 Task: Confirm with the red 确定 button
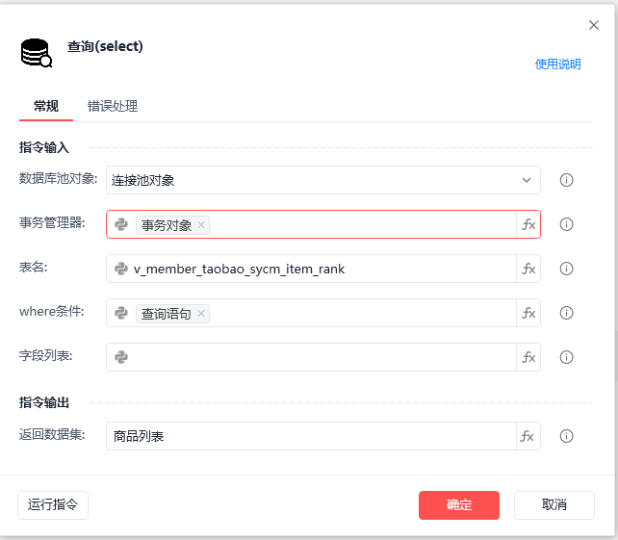459,505
